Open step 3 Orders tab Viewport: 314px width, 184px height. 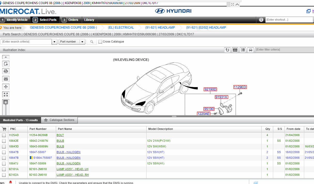[71, 20]
